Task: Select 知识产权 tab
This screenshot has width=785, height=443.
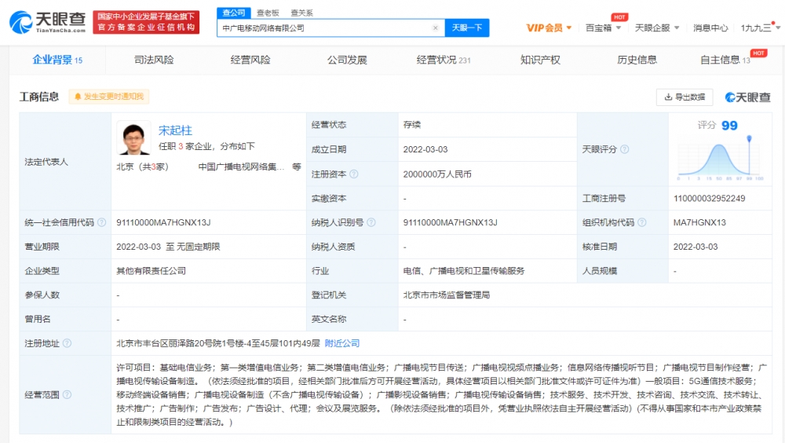Action: pos(540,60)
